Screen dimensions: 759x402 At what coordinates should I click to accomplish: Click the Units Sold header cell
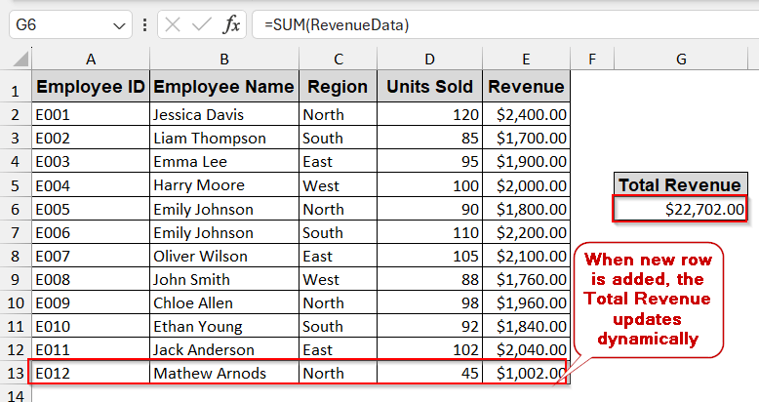(x=430, y=87)
